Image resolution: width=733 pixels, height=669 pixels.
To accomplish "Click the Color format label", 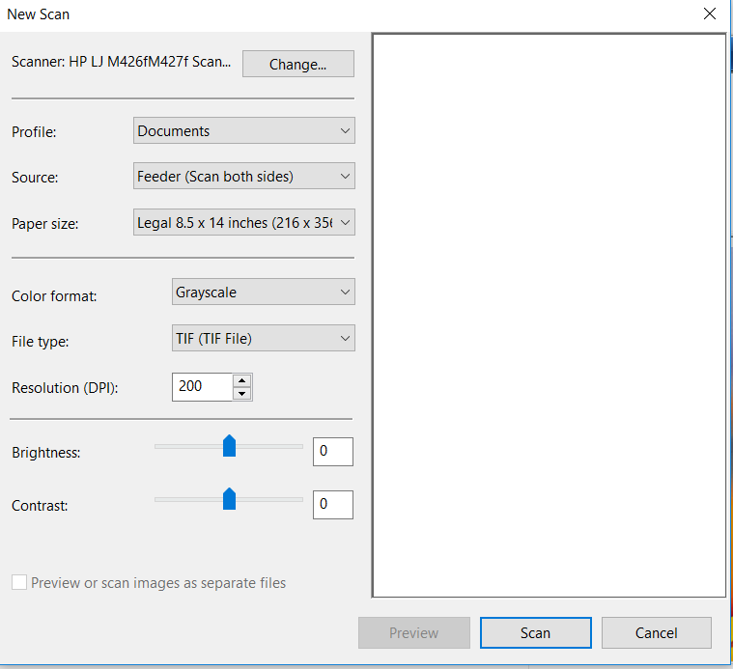I will click(54, 296).
